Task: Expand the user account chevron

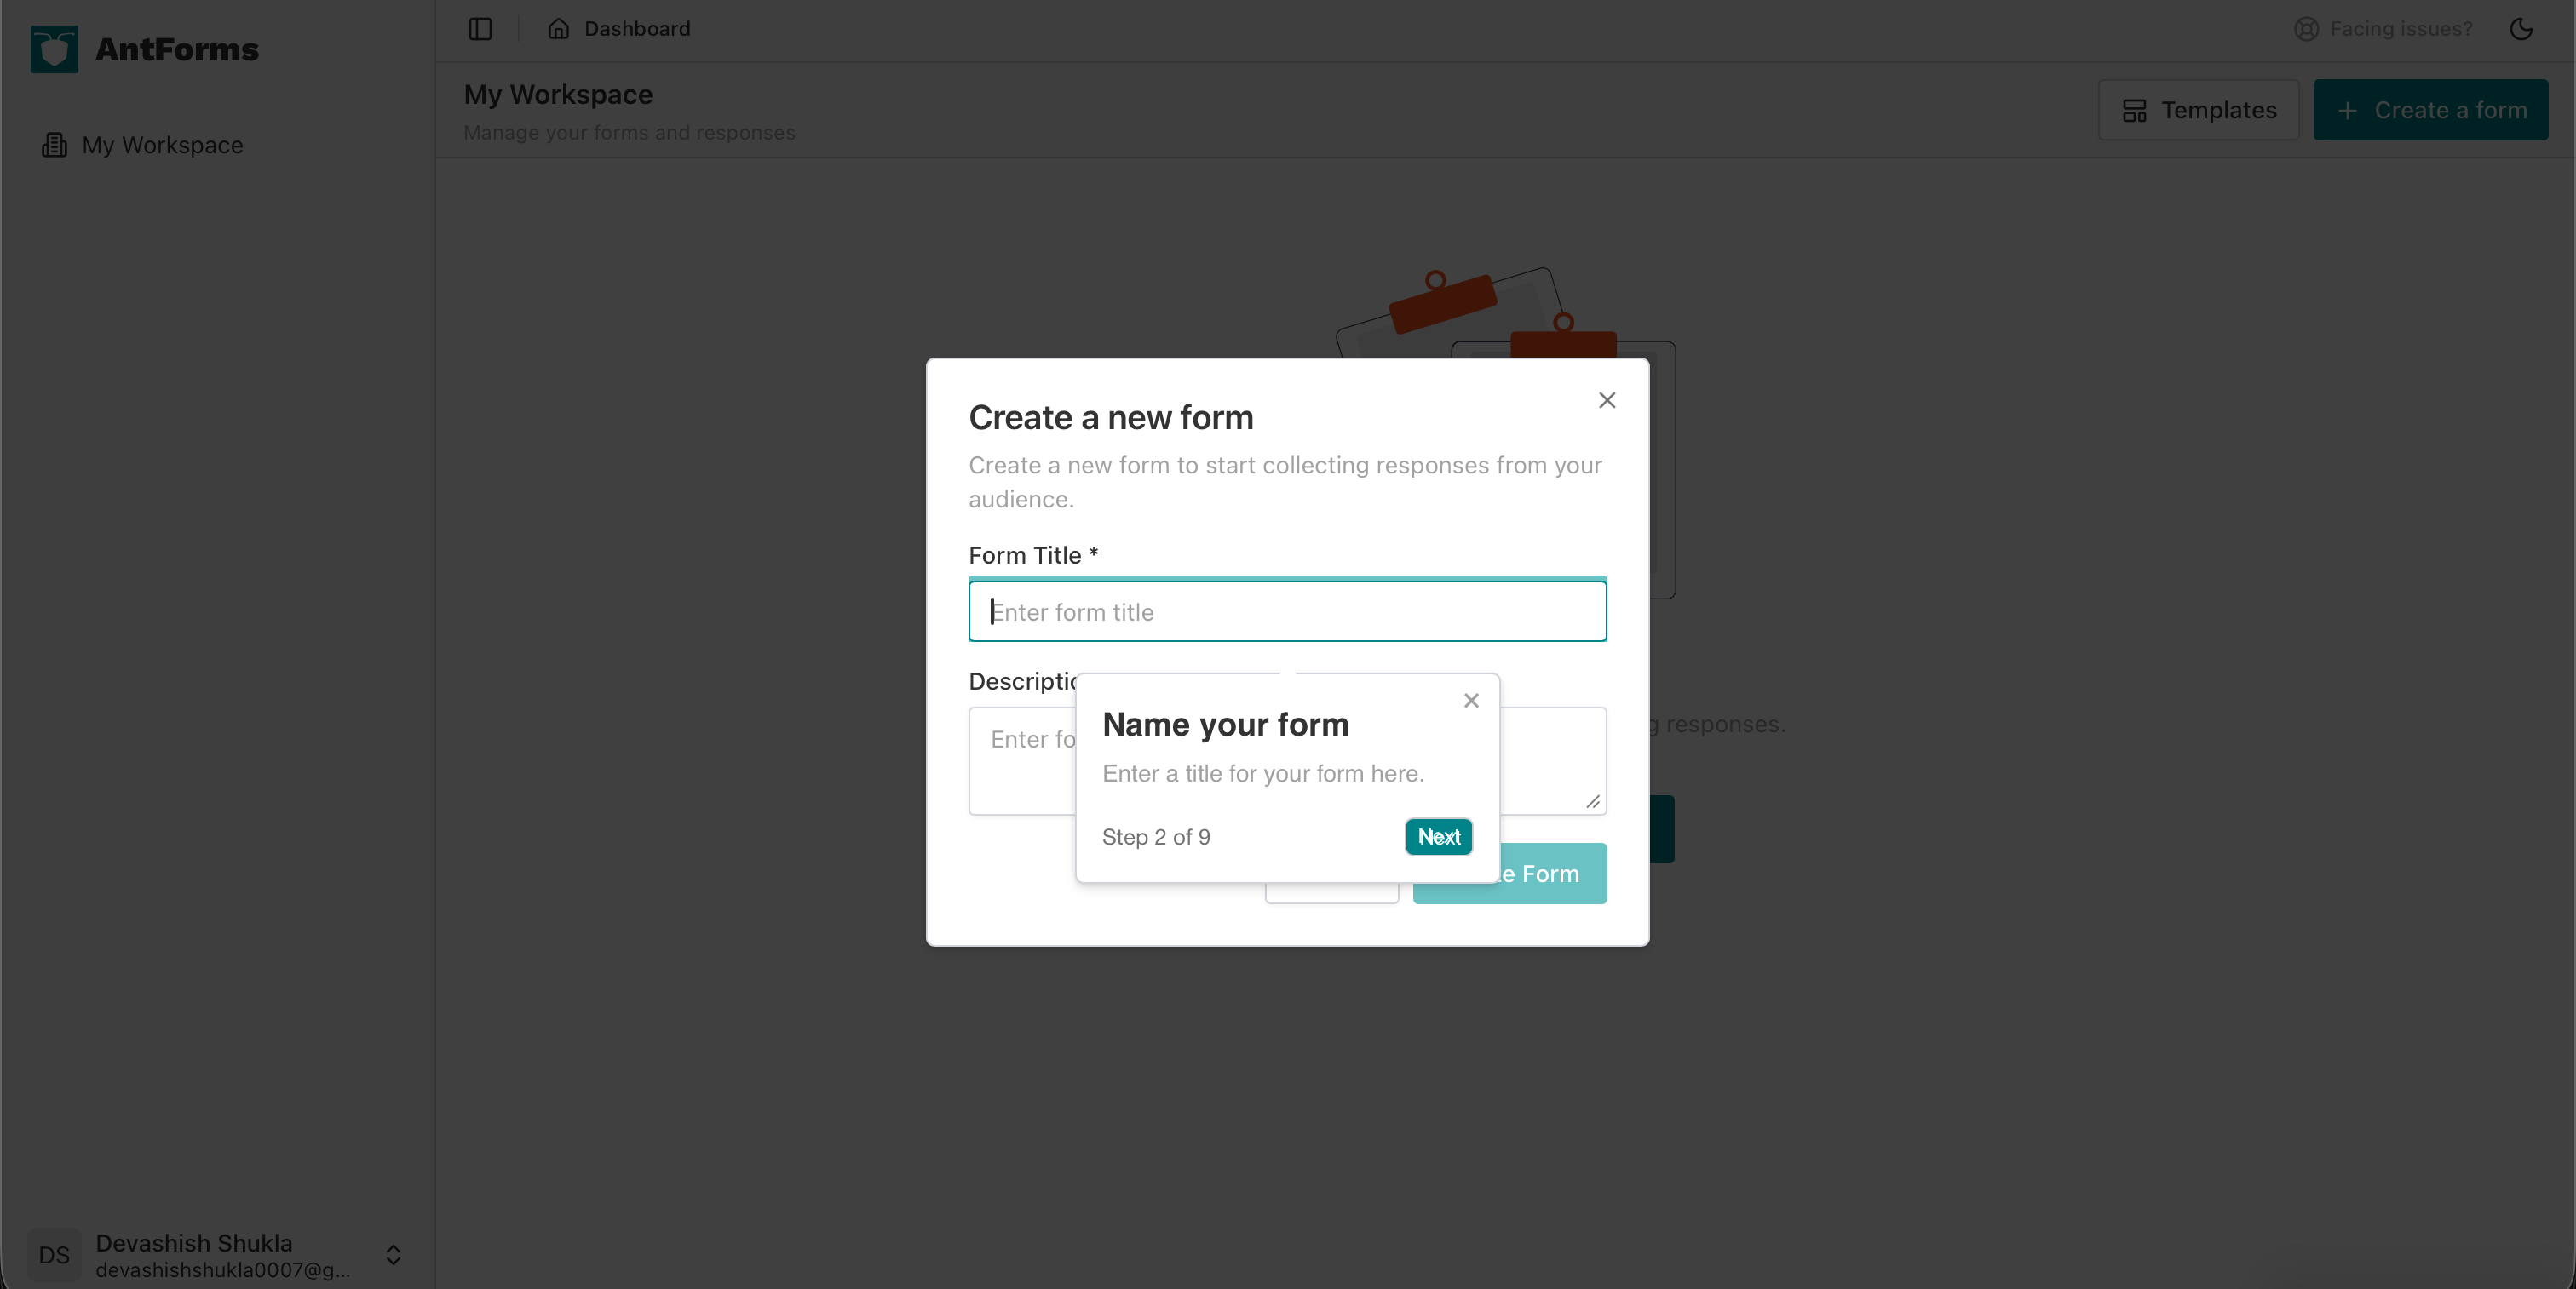Action: coord(393,1256)
